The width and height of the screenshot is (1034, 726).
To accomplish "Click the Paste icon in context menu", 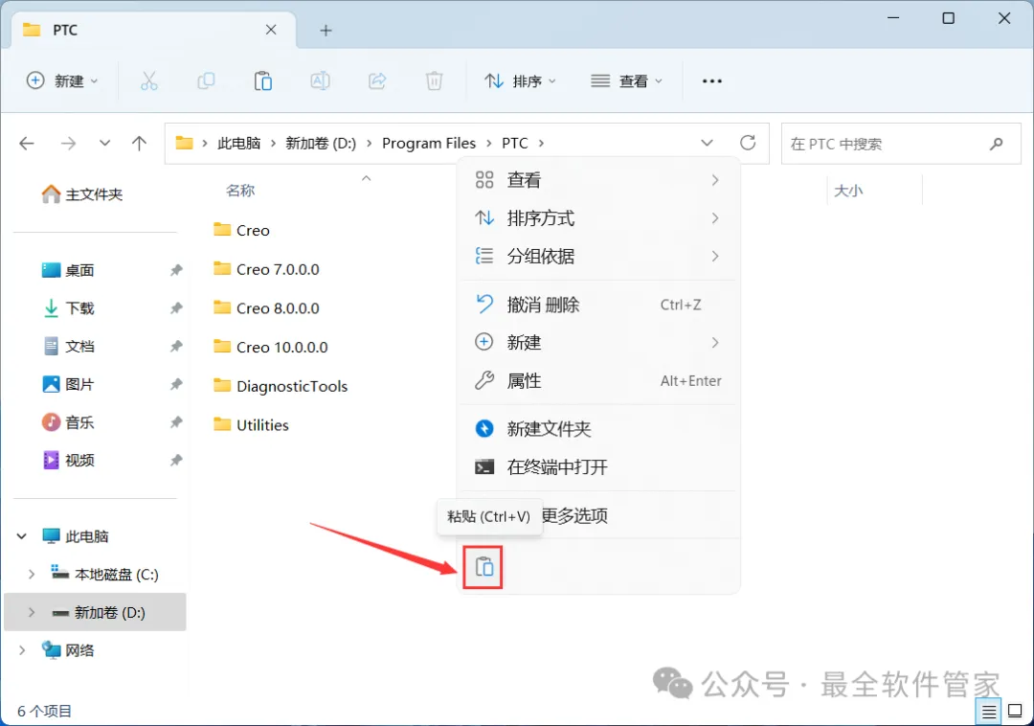I will 483,567.
